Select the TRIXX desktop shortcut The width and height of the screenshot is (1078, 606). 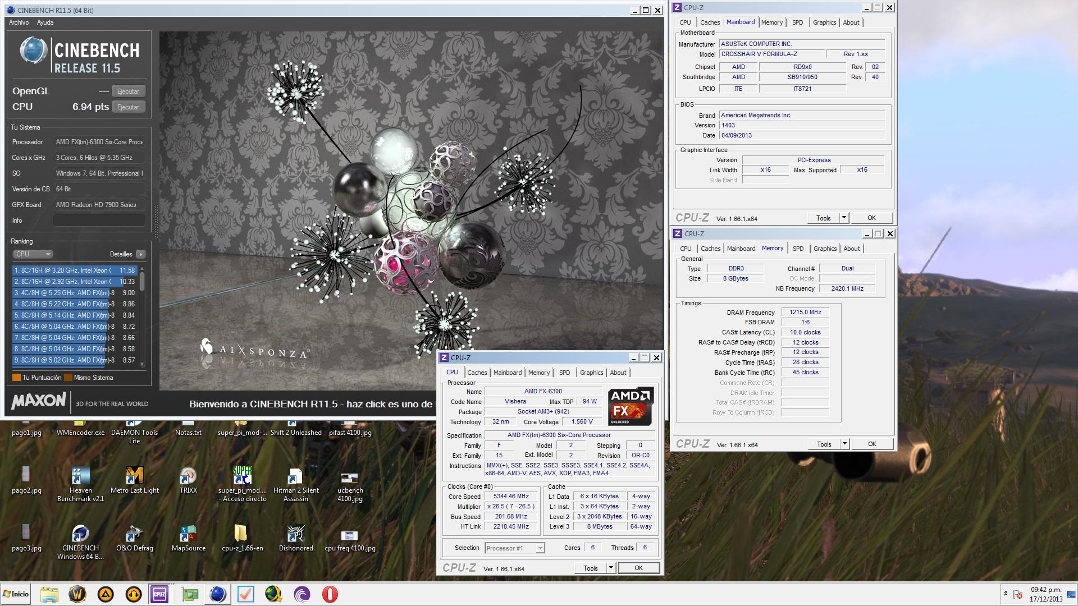click(188, 480)
